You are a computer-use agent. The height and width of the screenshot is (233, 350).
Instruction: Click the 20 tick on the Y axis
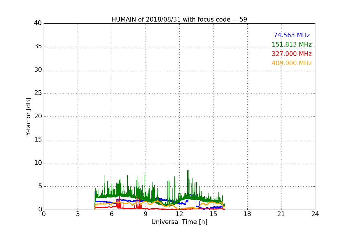38,116
